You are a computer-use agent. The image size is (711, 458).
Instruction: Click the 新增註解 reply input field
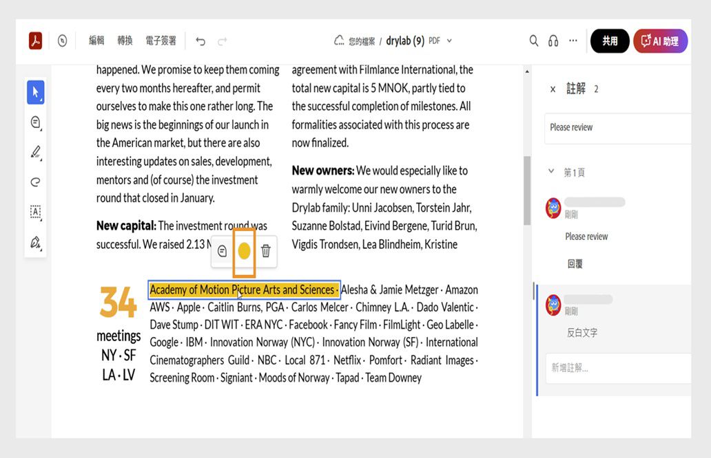pos(618,368)
